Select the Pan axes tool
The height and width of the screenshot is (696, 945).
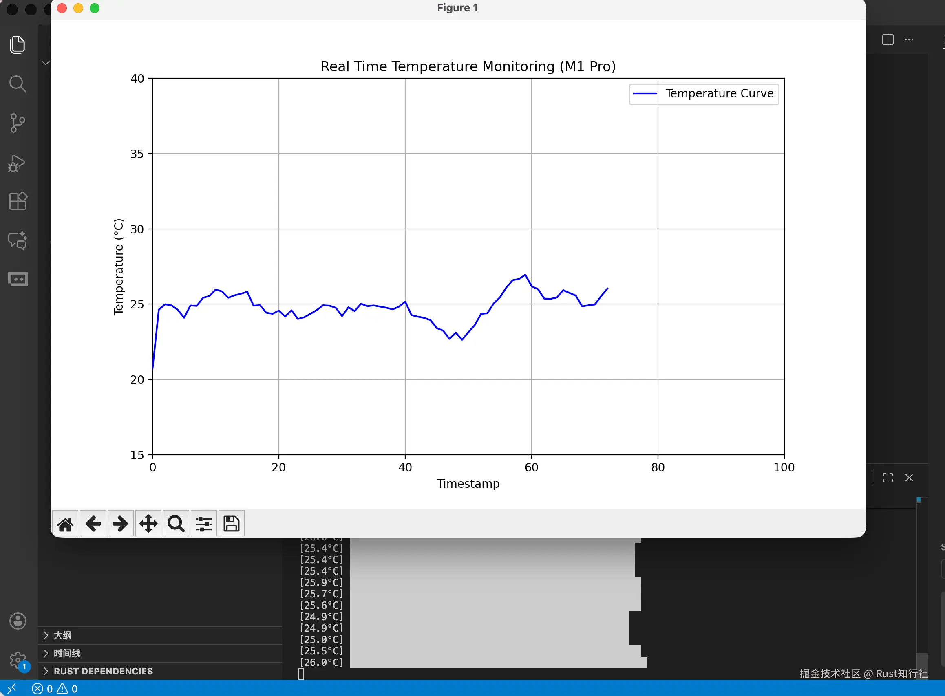[x=148, y=524]
